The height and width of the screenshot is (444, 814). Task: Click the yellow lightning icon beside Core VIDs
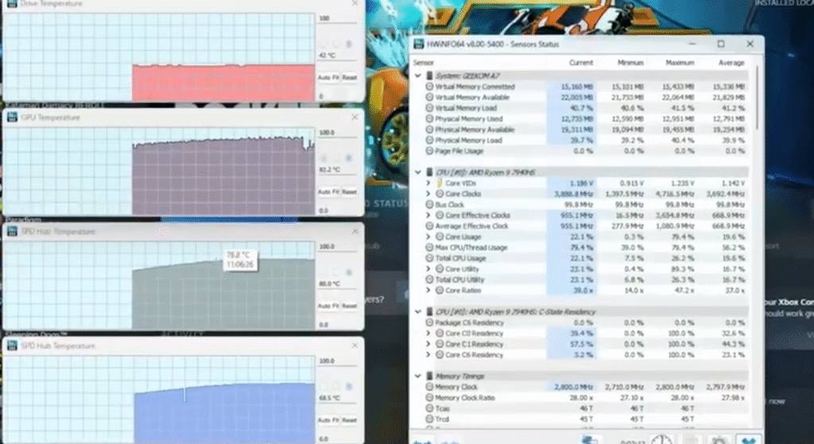click(x=440, y=183)
